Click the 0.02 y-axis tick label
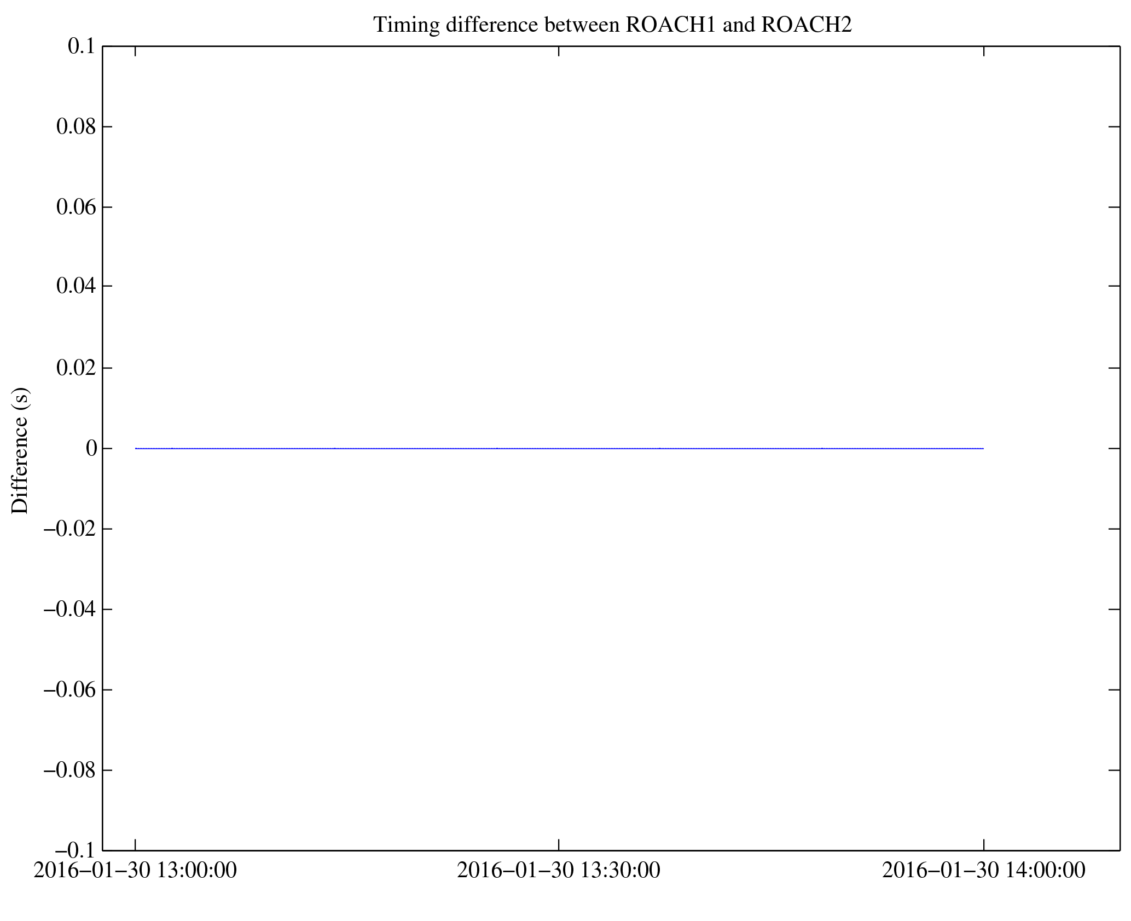 (76, 368)
